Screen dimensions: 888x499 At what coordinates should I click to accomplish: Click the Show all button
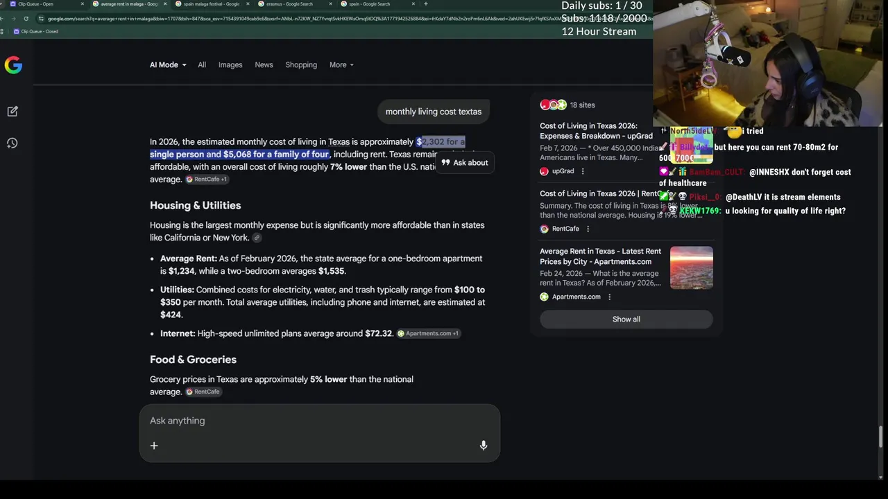(x=626, y=319)
